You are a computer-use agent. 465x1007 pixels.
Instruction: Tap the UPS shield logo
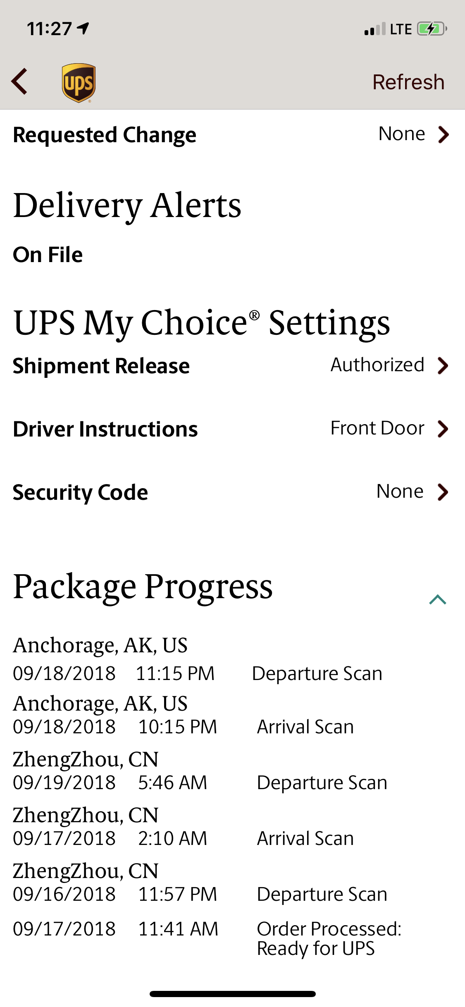(79, 83)
